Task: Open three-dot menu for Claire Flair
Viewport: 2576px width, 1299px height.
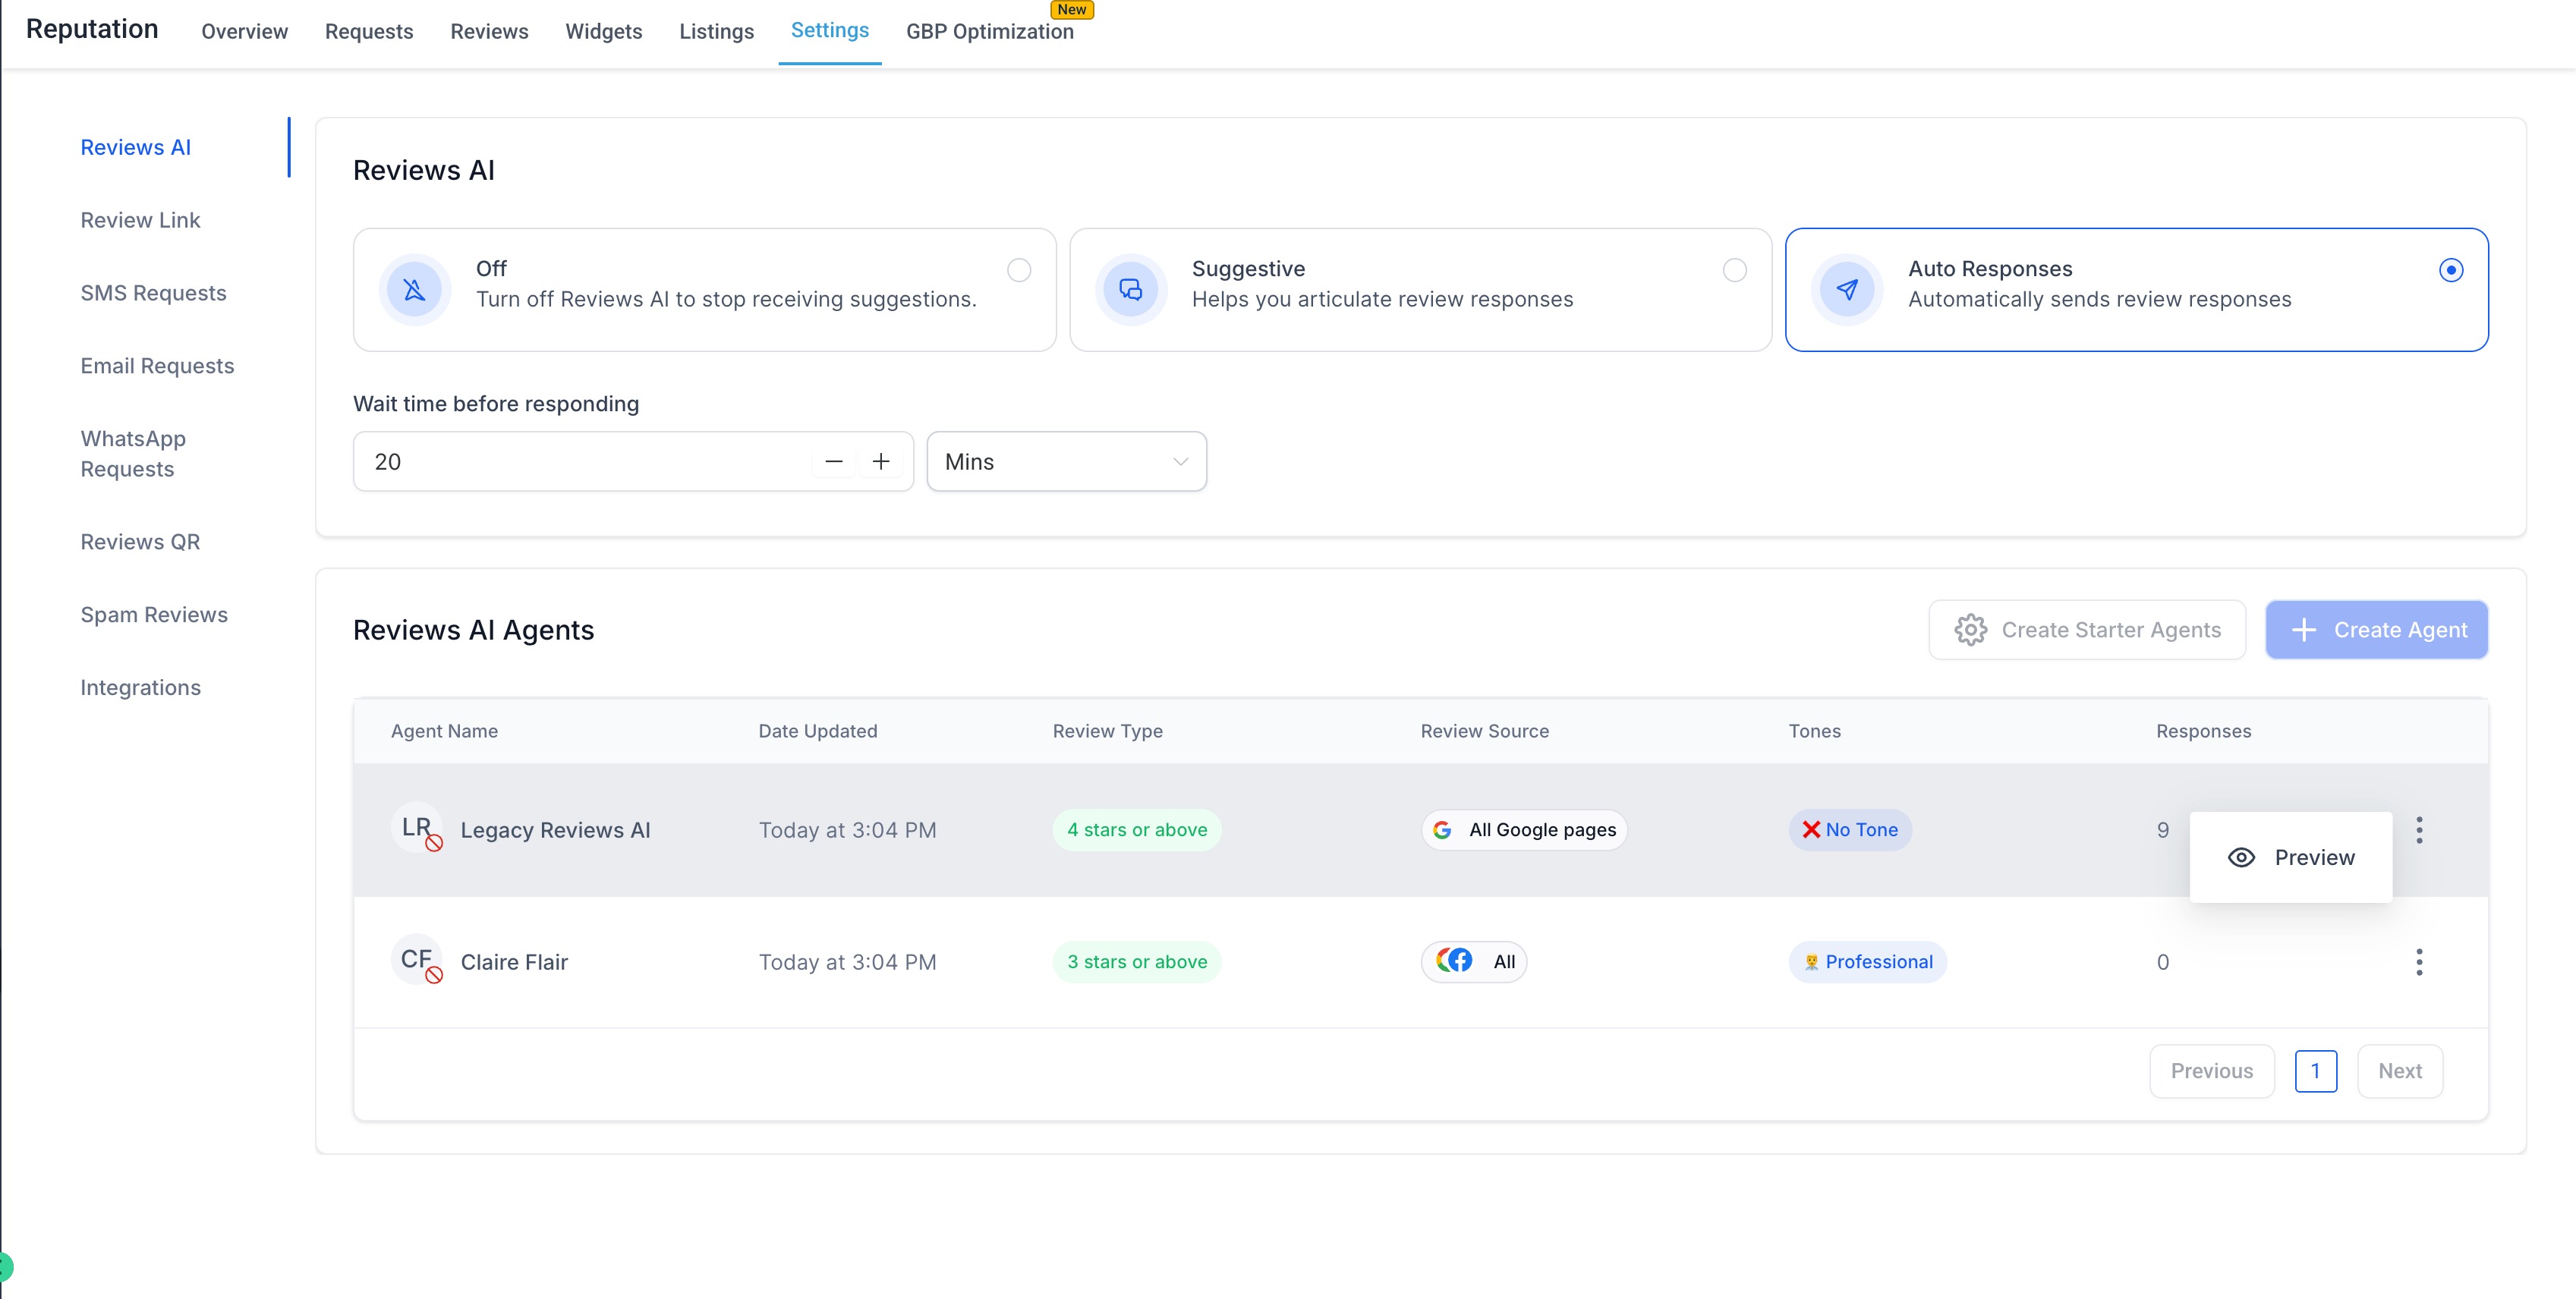Action: pyautogui.click(x=2419, y=961)
